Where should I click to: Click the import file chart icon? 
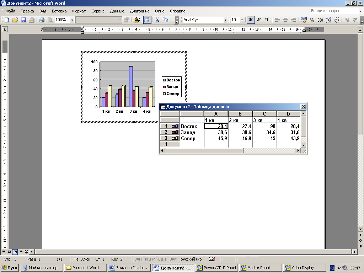pyautogui.click(x=137, y=20)
